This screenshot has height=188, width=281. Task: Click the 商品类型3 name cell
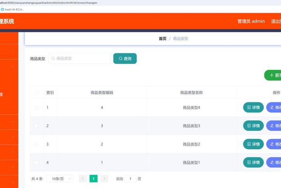click(x=191, y=126)
